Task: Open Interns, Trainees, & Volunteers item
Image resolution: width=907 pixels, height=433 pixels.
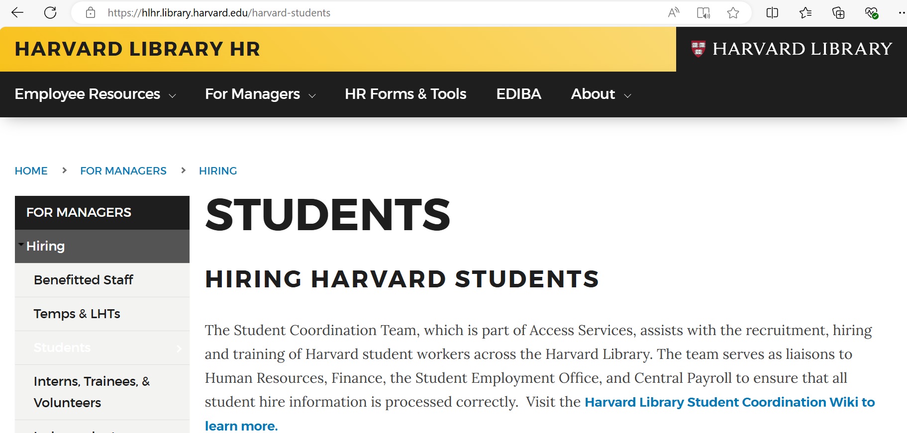Action: pos(102,392)
